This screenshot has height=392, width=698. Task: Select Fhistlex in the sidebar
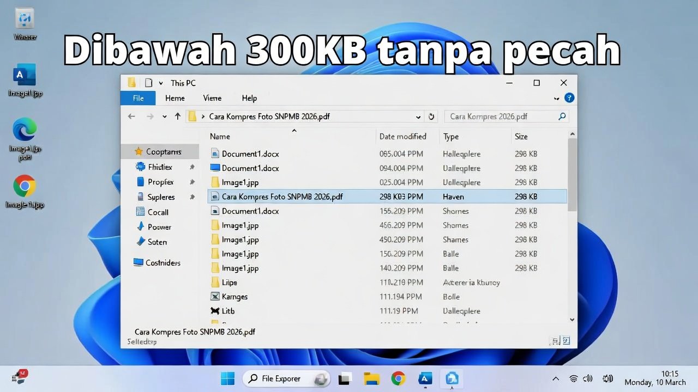point(159,167)
